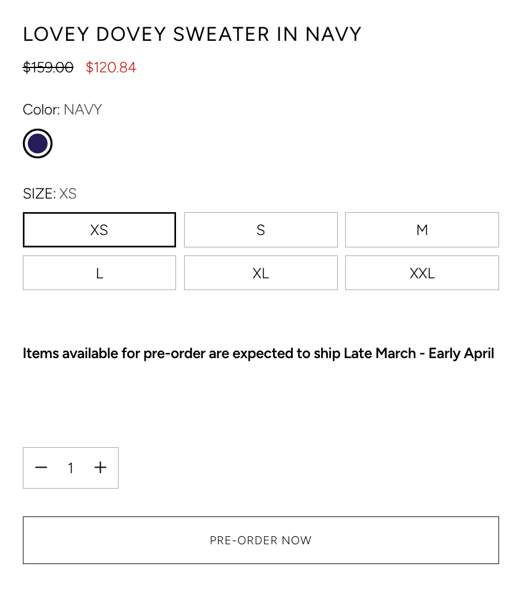The width and height of the screenshot is (525, 595).
Task: Click the red $120.94 sale price
Action: (111, 67)
